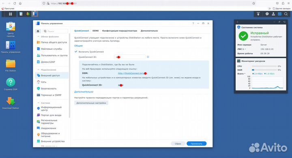The image size is (292, 158).
Task: Open Папка общего доступа settings
Action: click(x=52, y=42)
